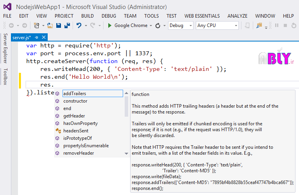Select end in the IntelliSense list
299x195 pixels.
point(67,108)
